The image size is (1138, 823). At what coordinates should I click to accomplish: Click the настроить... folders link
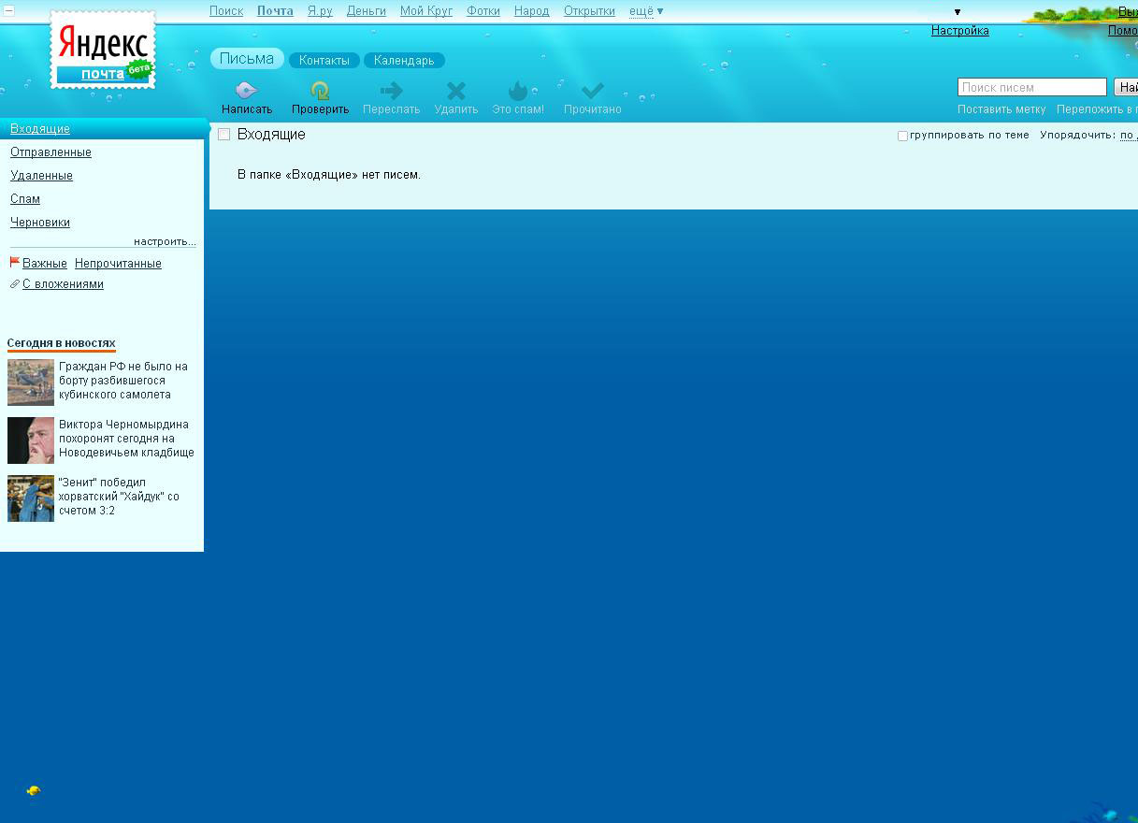[x=165, y=241]
